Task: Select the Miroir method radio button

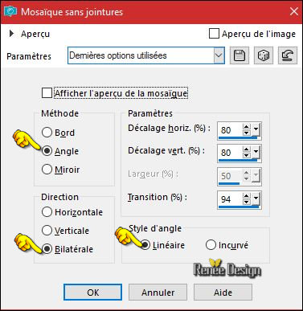Action: pos(47,170)
